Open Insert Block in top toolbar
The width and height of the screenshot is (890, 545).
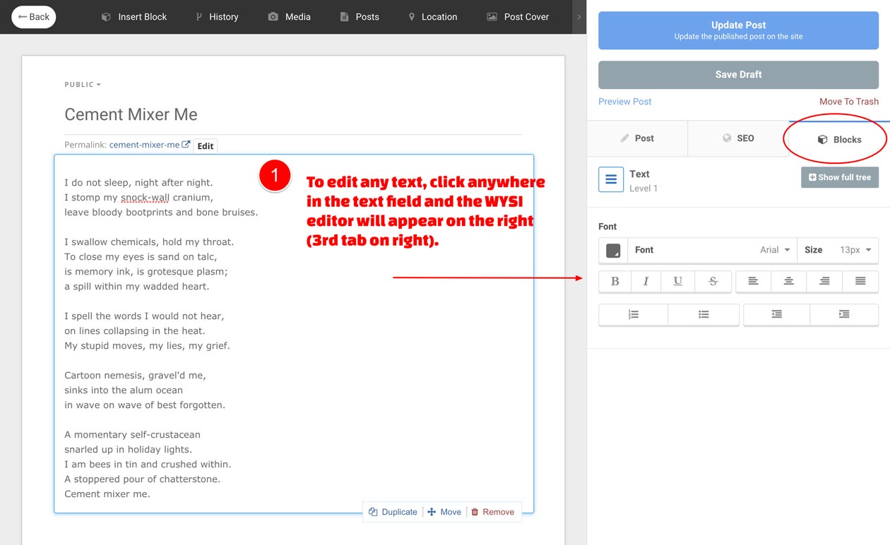[x=134, y=17]
